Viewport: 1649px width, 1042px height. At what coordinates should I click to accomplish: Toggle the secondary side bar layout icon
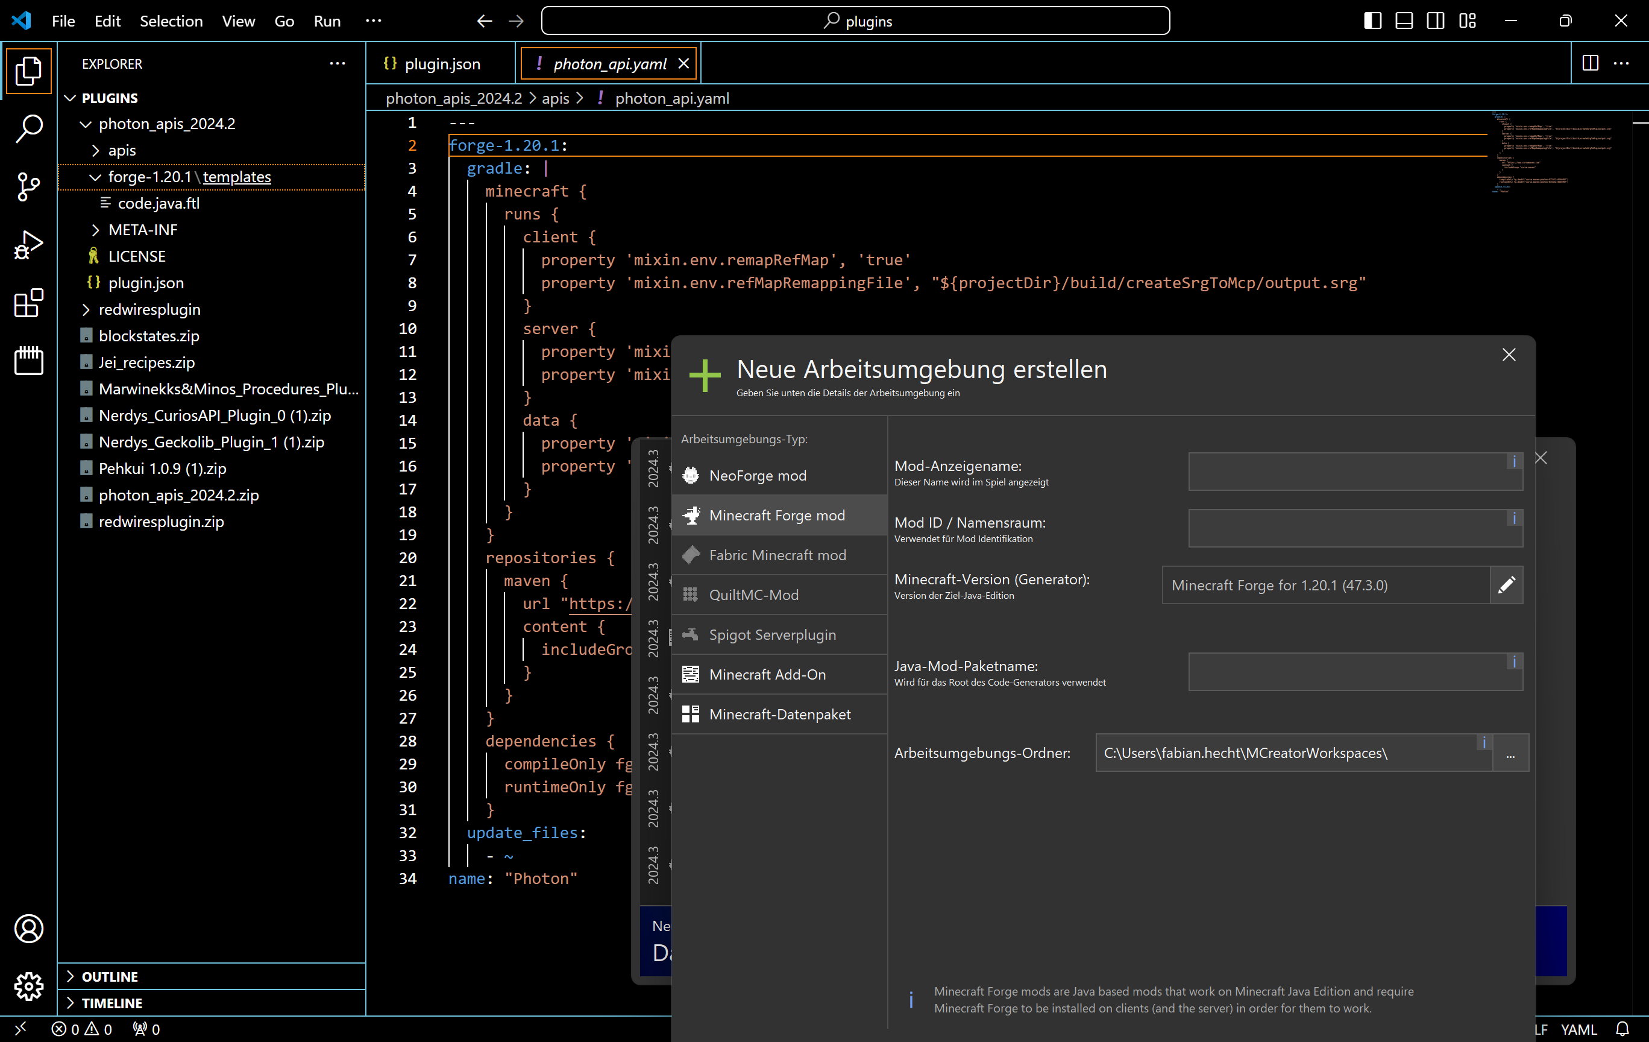tap(1436, 21)
